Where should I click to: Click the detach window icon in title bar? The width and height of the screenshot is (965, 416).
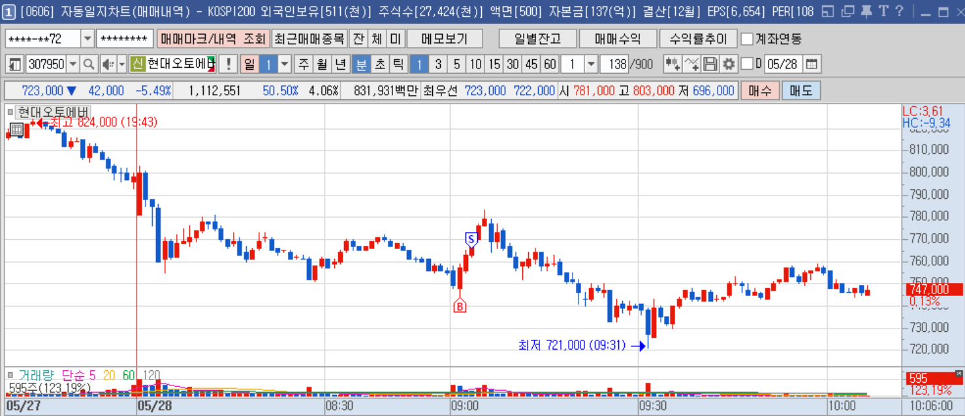click(x=848, y=11)
